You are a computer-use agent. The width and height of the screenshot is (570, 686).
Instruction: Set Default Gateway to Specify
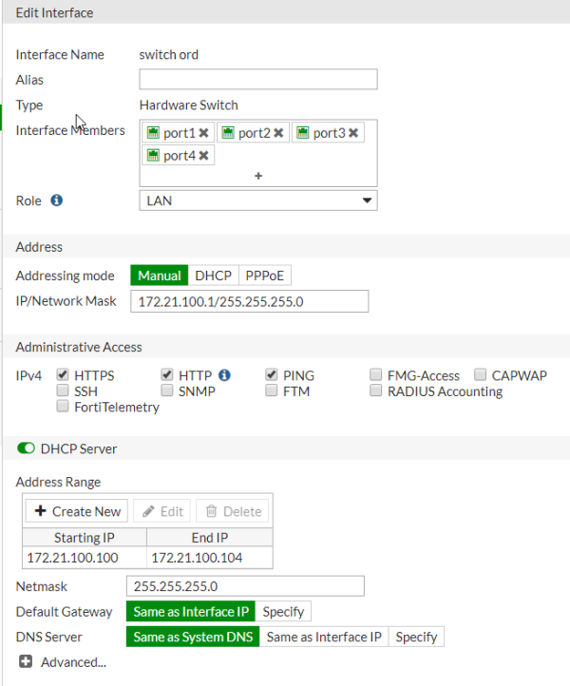(x=283, y=612)
